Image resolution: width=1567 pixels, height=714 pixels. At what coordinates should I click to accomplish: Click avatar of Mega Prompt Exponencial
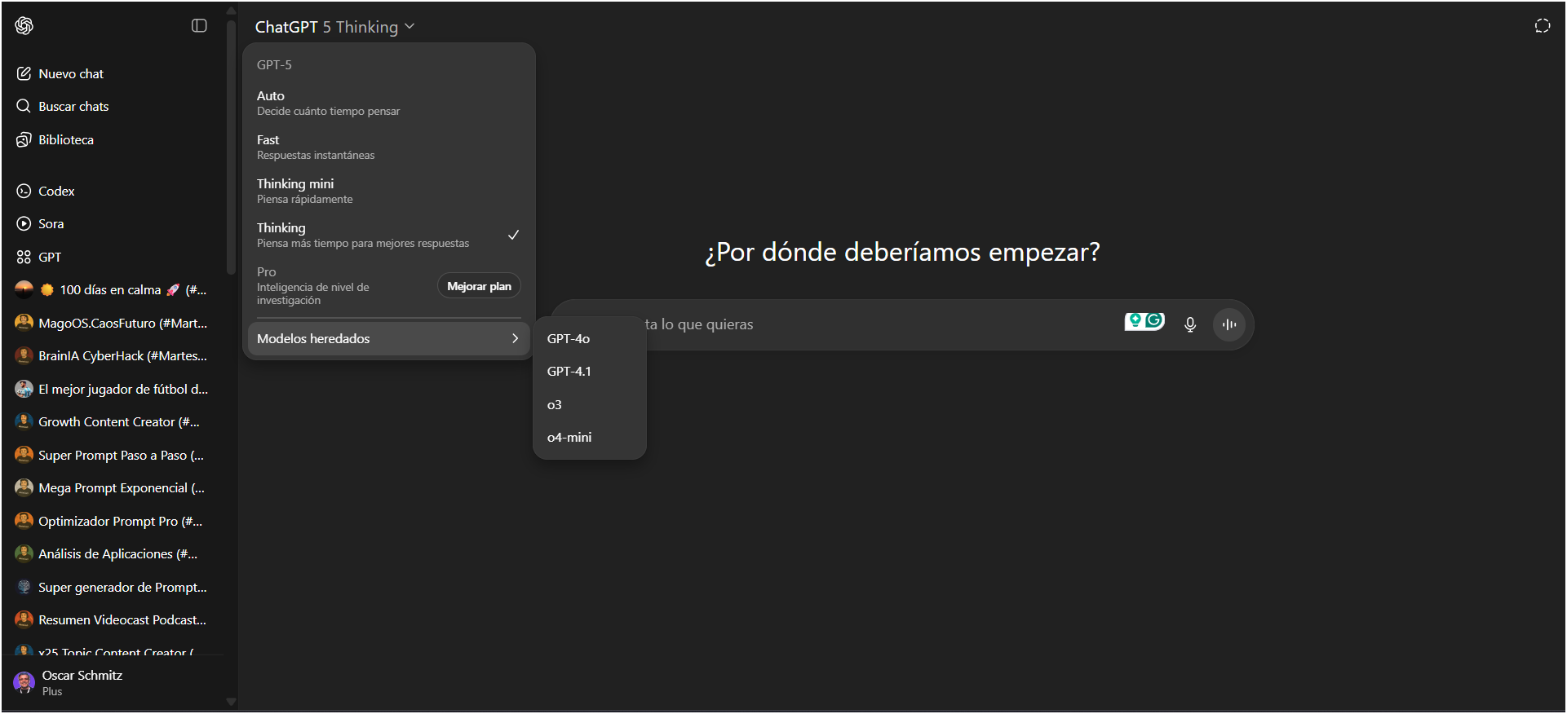coord(24,487)
